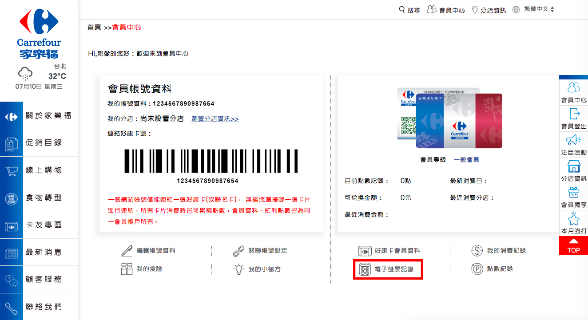Click the card icon for 好康卡會員資料
The height and width of the screenshot is (320, 588).
point(365,251)
